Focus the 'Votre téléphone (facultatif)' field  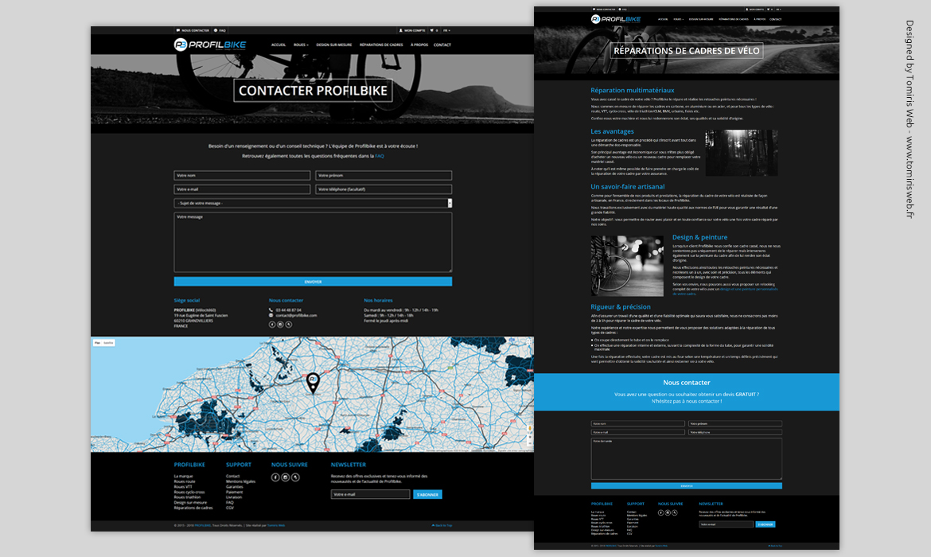click(384, 189)
